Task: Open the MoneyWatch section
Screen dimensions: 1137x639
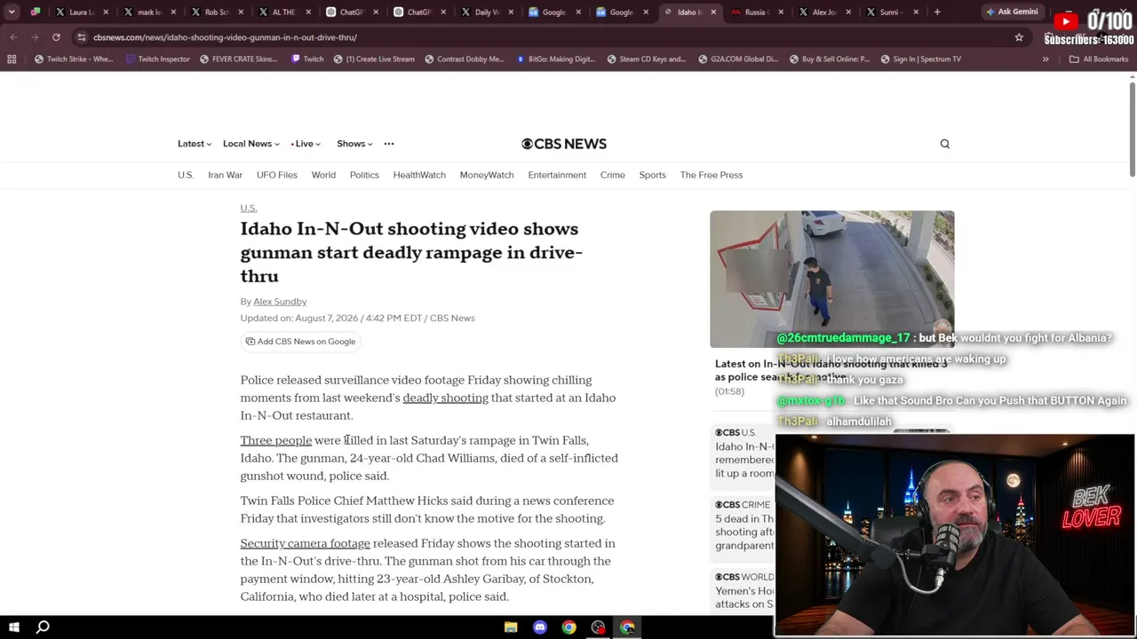Action: point(487,175)
